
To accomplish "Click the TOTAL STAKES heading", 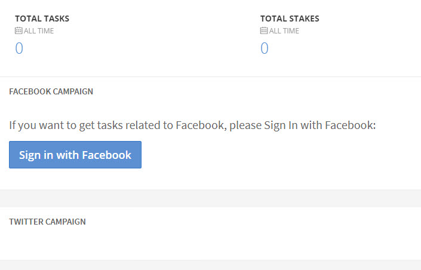I will [x=290, y=19].
